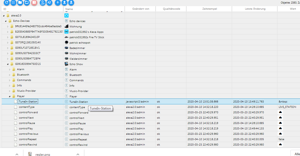Click the icon next to Wohnung
Image resolution: width=300 pixels, height=156 pixels.
[x=66, y=26]
